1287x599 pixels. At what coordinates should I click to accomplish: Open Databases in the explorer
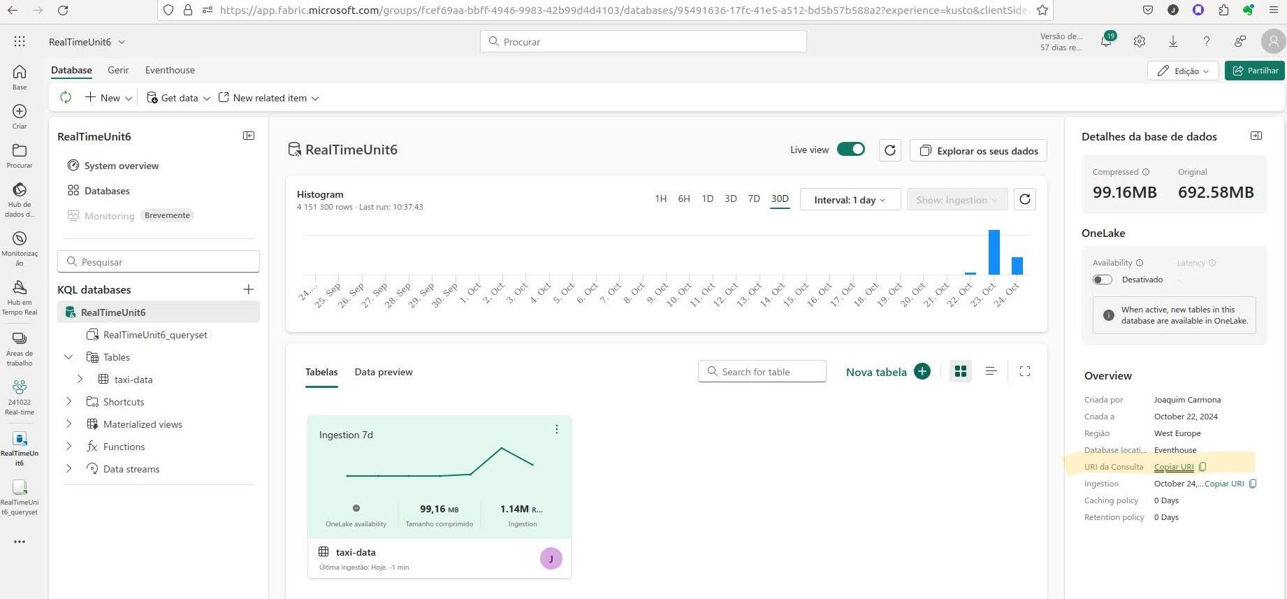pos(99,191)
